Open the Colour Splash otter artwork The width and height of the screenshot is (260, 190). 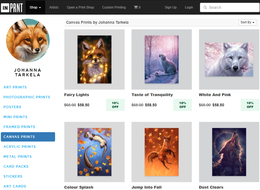(94, 152)
